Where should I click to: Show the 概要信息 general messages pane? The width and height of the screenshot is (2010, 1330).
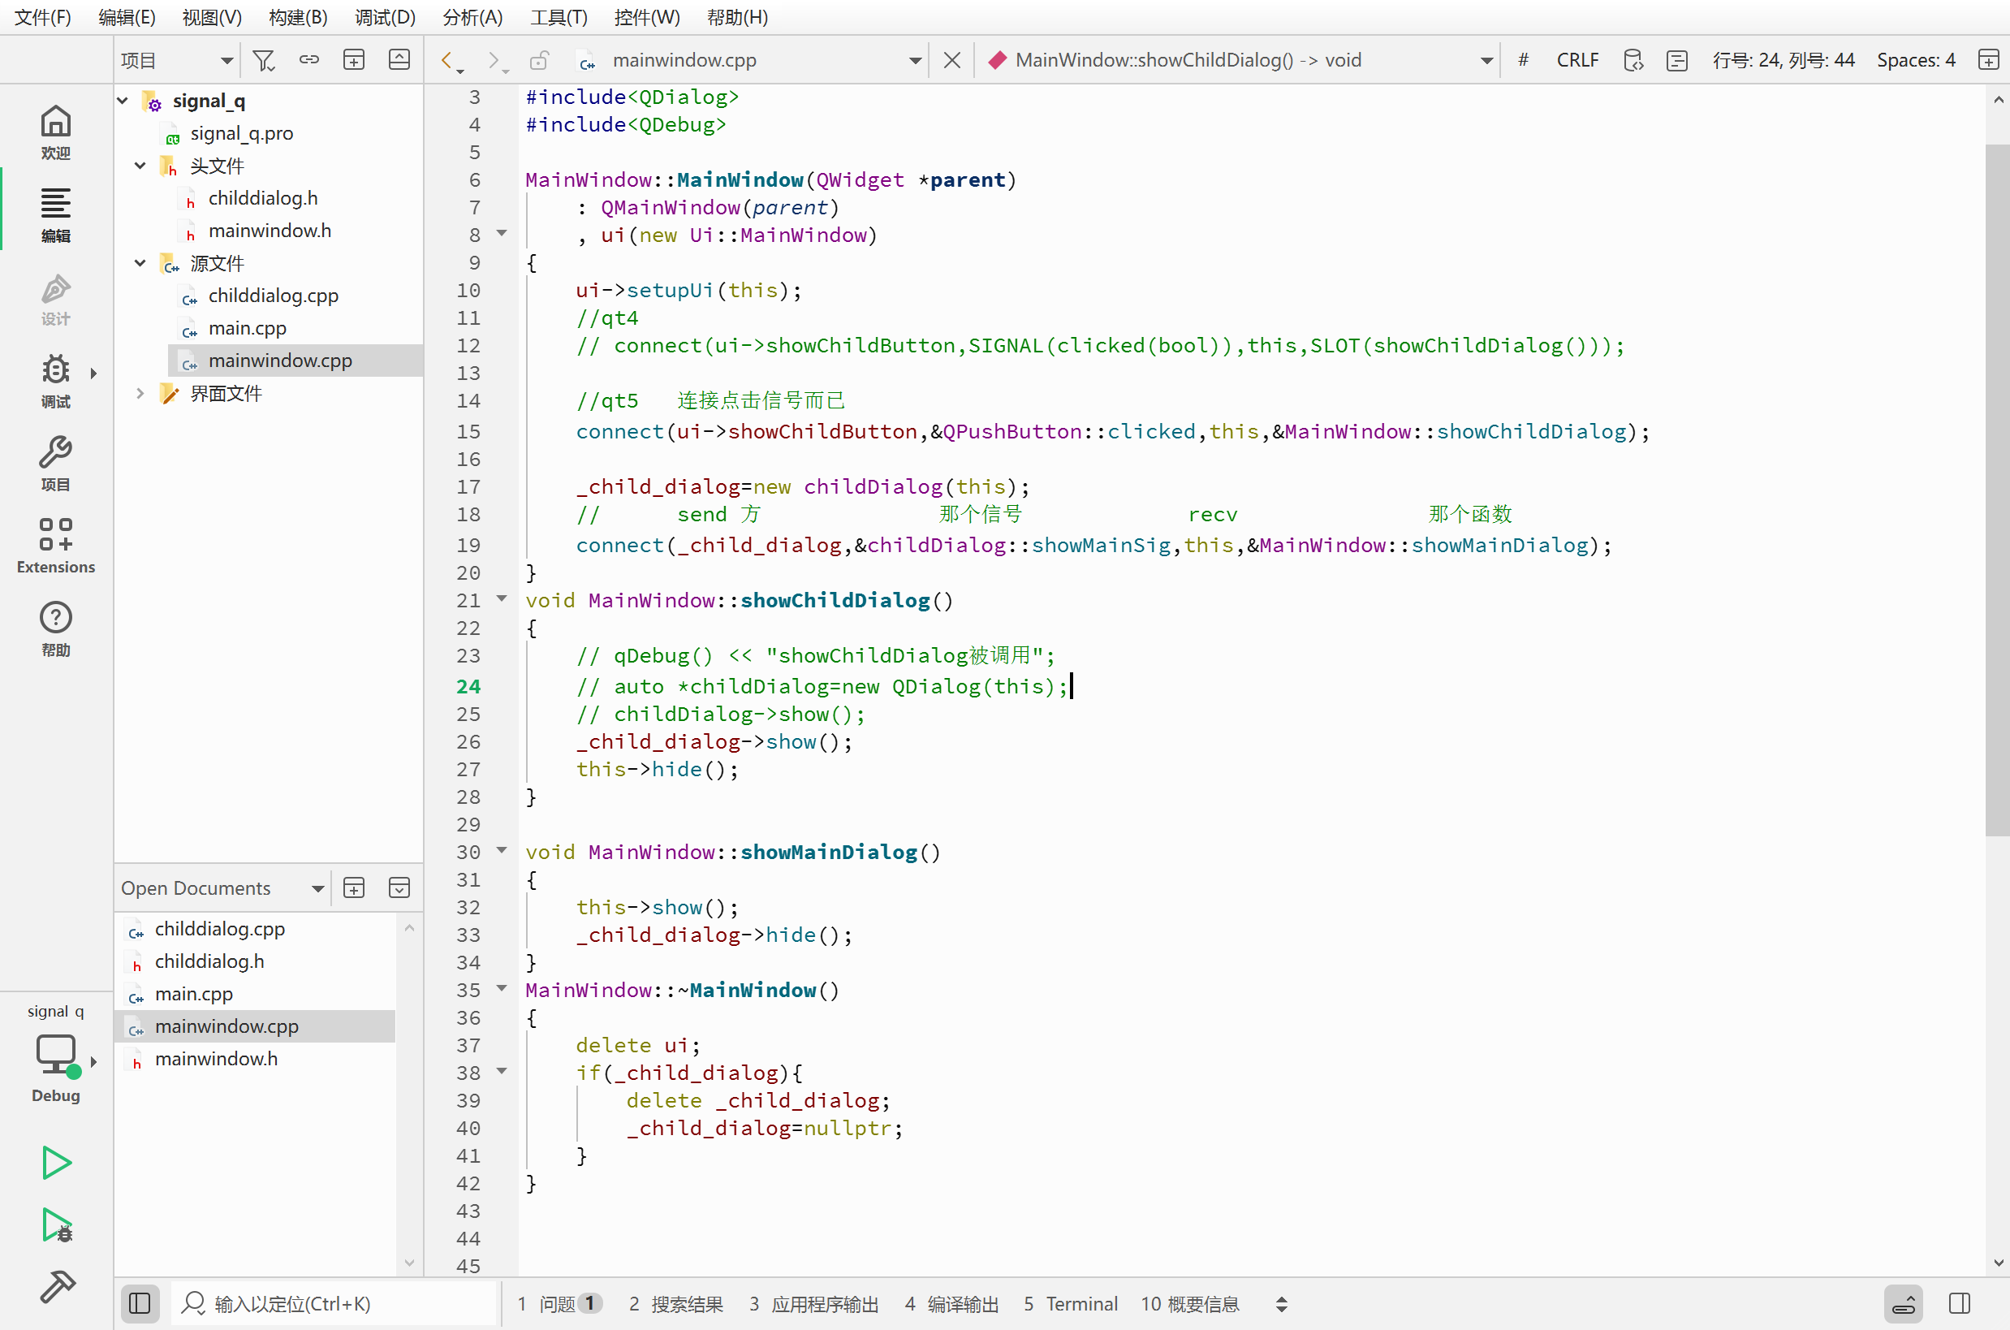[1190, 1304]
